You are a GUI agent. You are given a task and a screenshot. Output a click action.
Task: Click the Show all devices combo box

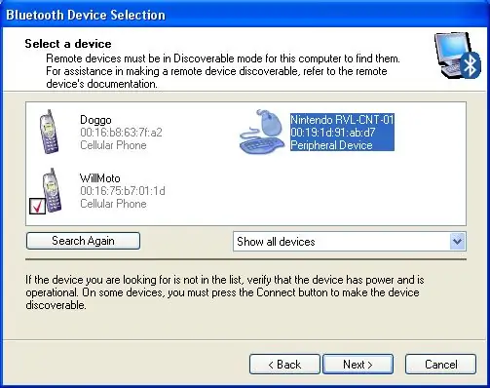(x=350, y=242)
